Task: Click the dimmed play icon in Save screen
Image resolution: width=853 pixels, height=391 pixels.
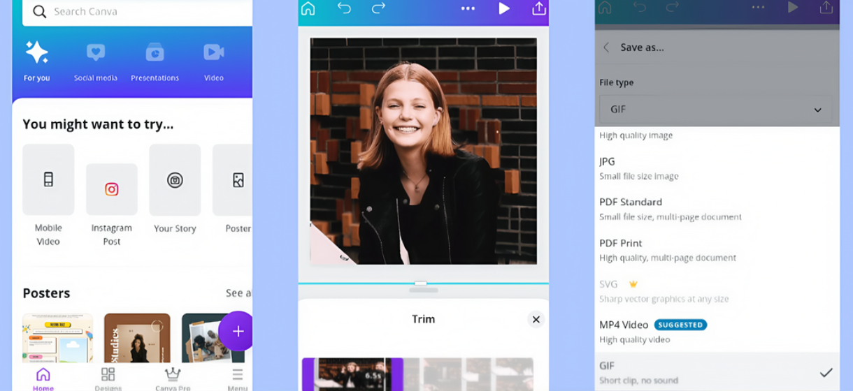Action: click(x=792, y=7)
